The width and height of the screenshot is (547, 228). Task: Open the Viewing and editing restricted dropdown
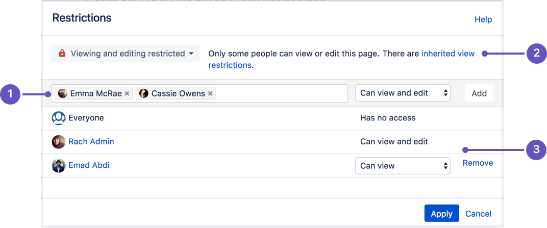126,54
